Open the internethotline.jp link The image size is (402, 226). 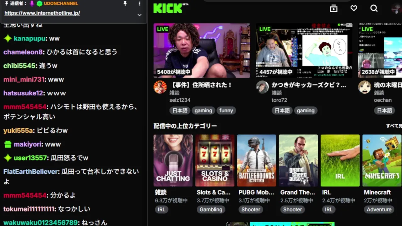(x=42, y=13)
